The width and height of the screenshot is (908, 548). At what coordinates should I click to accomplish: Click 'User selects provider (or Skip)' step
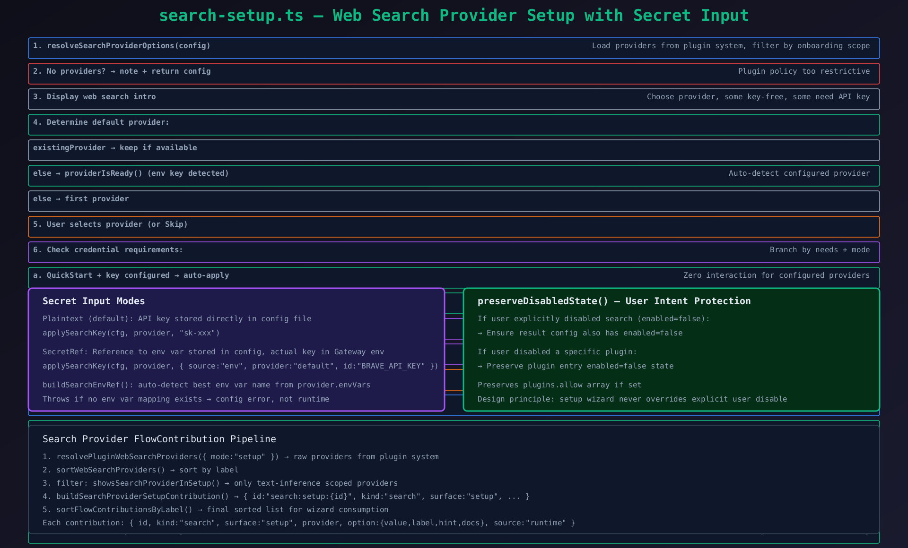[x=110, y=224]
